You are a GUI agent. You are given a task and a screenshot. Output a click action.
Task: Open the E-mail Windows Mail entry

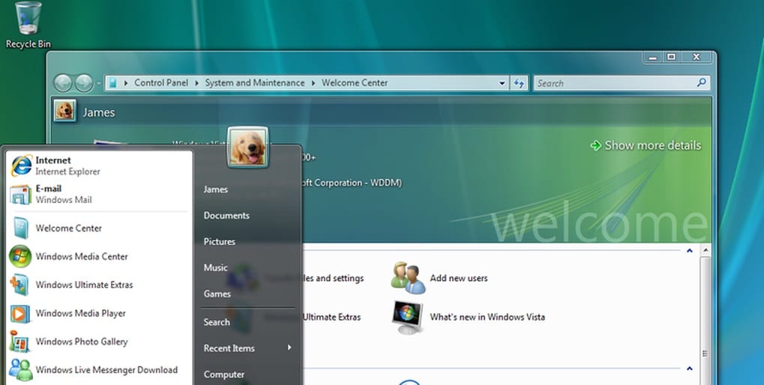tap(98, 194)
